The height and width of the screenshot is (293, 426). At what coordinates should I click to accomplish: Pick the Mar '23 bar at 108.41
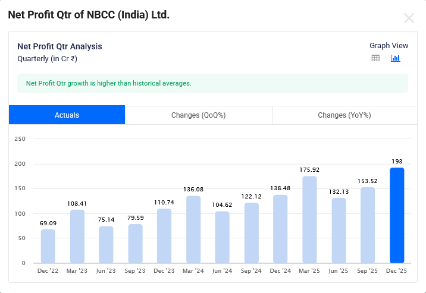[77, 236]
